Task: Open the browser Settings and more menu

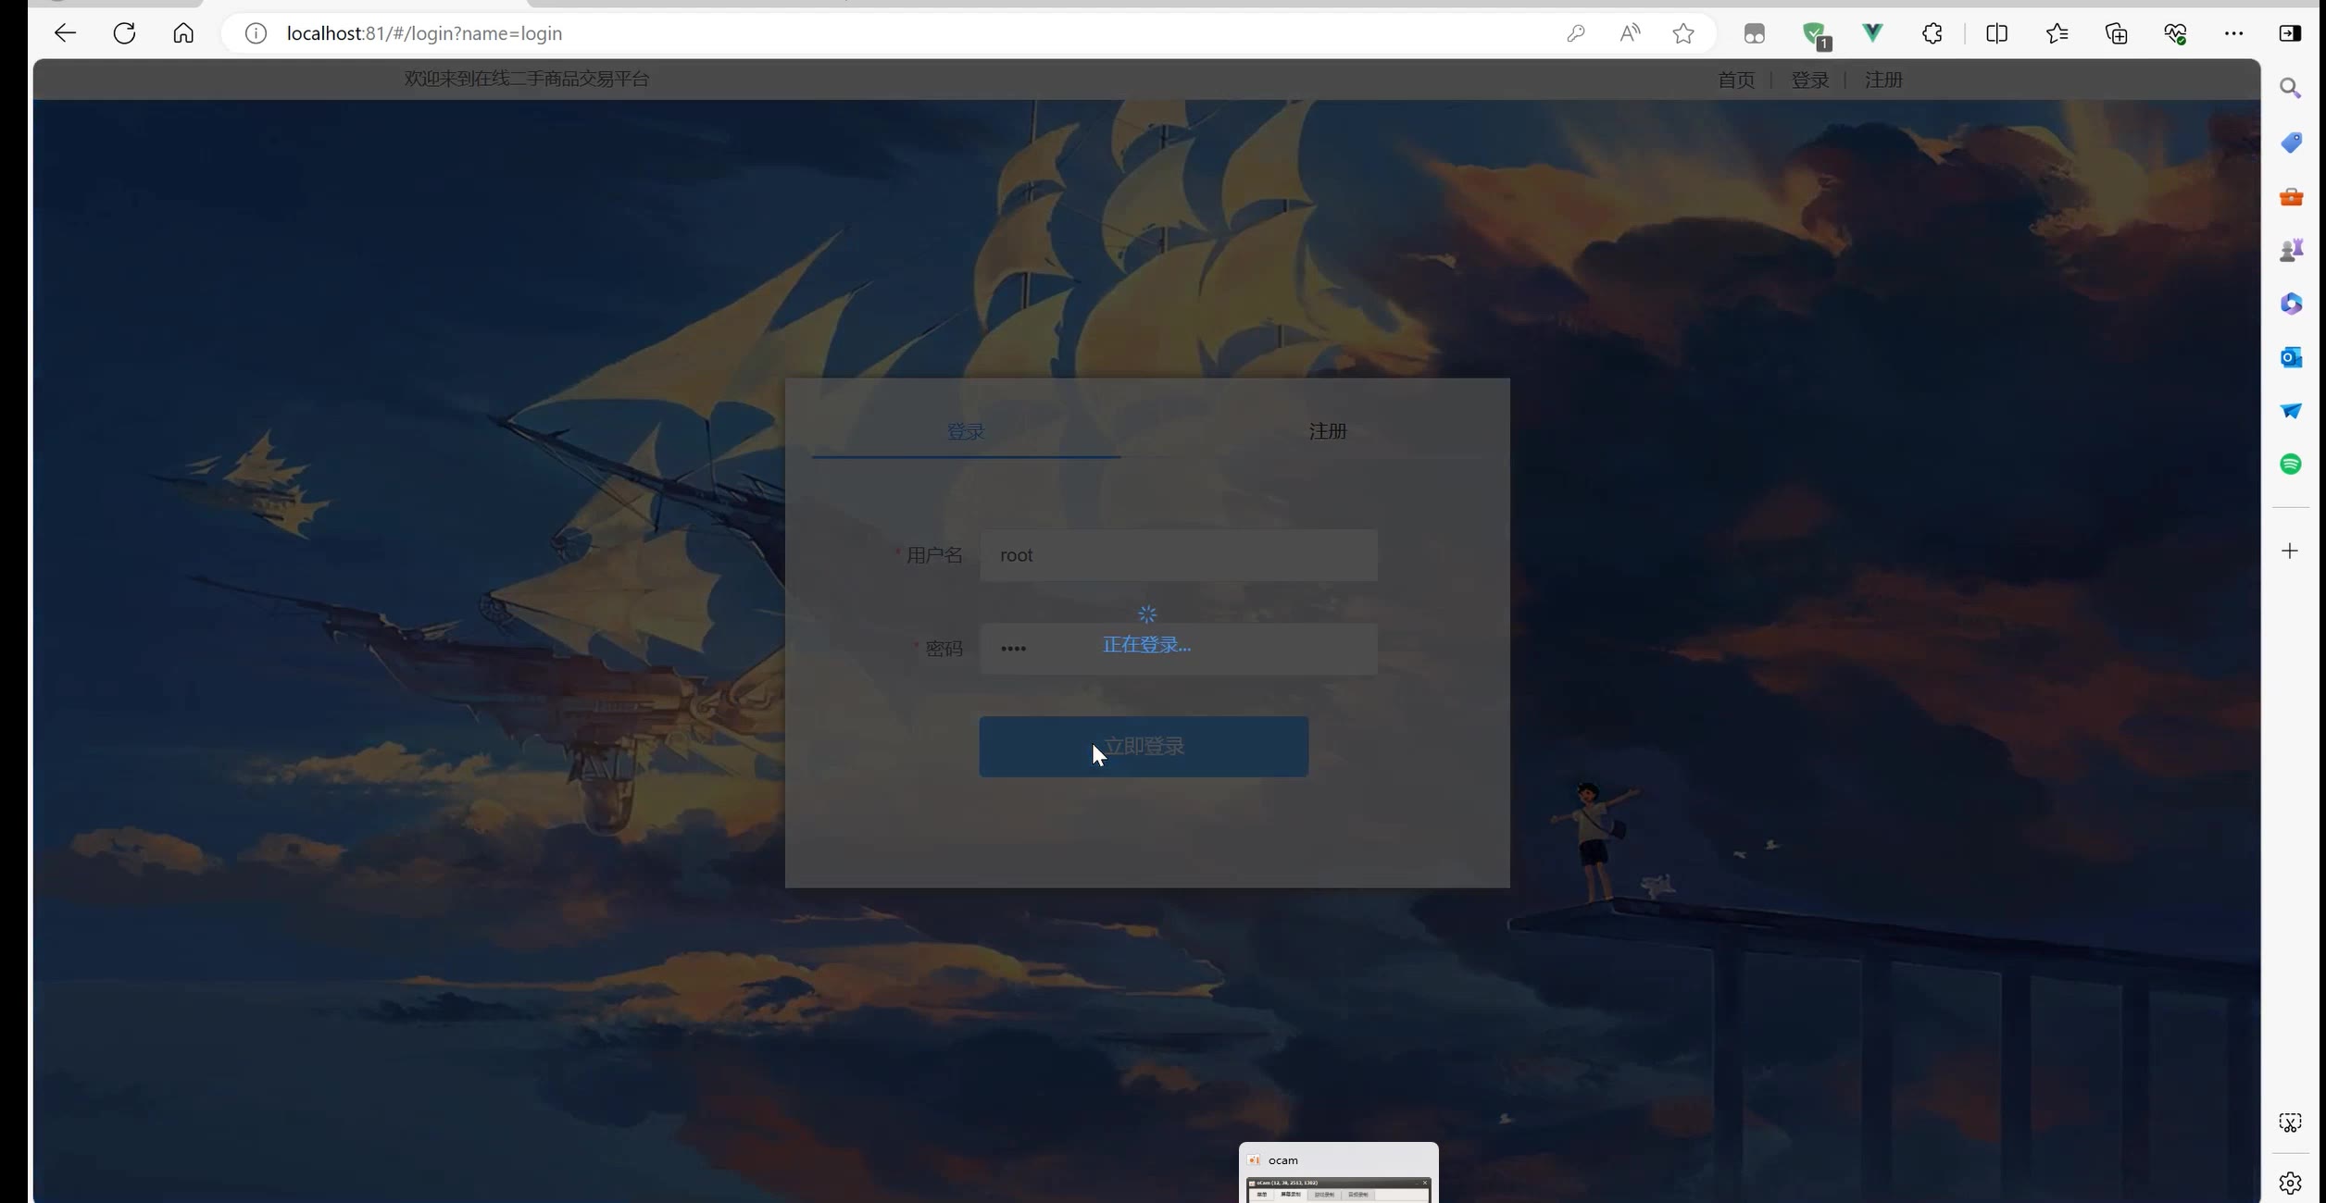Action: point(2233,33)
